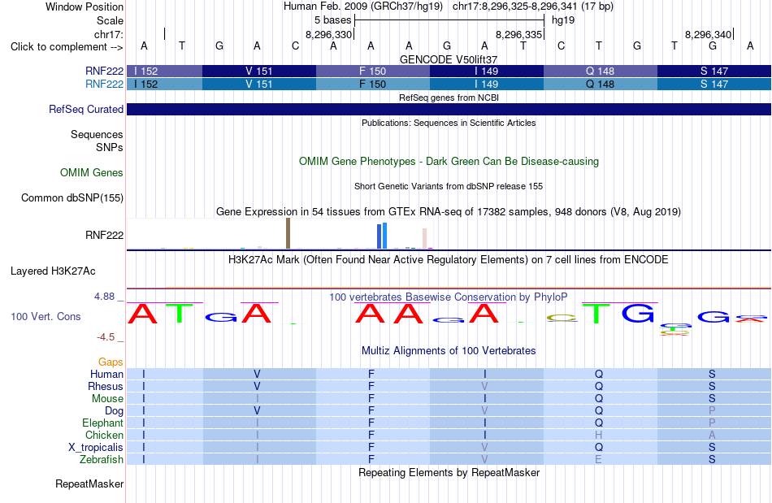Select the Dog species row label
Viewport: 772px width, 503px height.
click(115, 410)
